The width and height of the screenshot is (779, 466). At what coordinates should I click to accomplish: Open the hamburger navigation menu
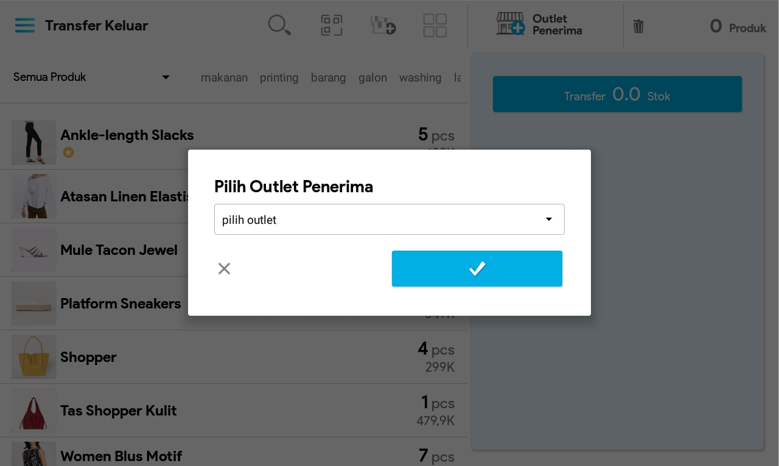point(25,26)
